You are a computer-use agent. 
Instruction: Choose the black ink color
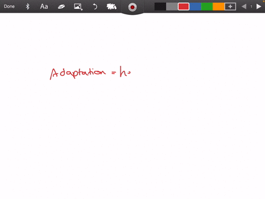click(x=160, y=7)
